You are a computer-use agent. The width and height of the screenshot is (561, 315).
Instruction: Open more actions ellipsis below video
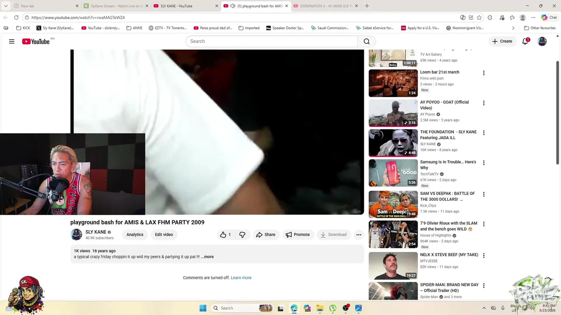coord(359,234)
